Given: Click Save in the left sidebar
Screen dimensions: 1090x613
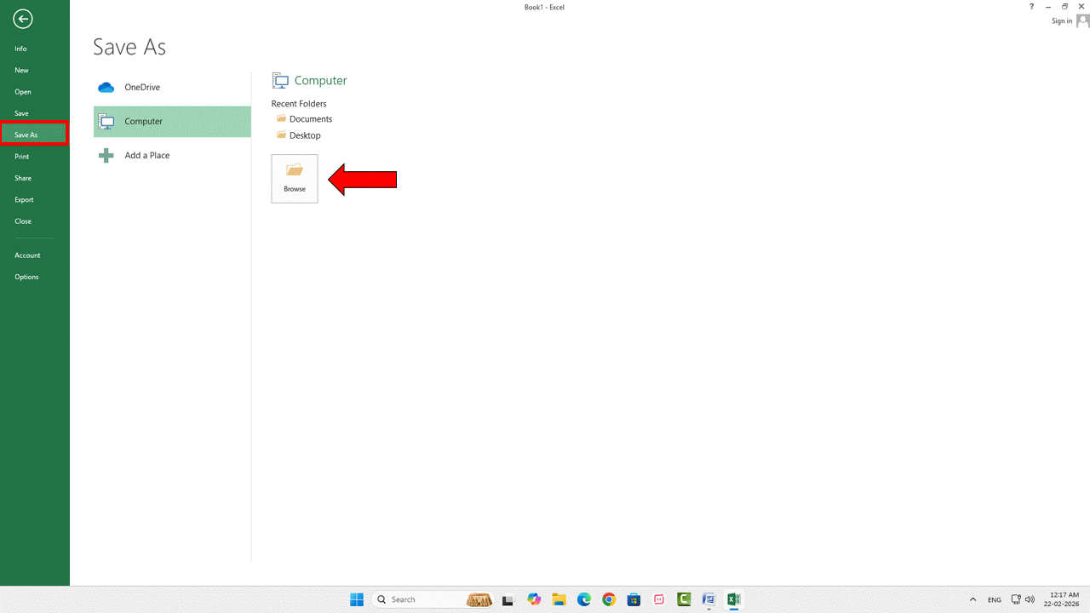Looking at the screenshot, I should [21, 113].
